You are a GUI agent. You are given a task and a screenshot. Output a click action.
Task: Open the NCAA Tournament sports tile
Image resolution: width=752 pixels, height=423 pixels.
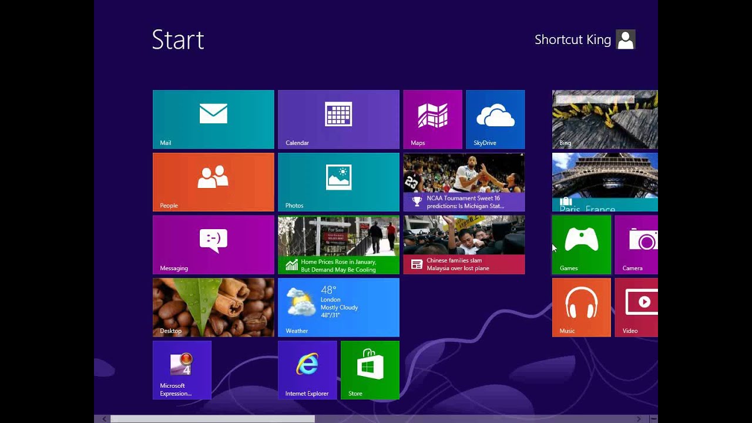coord(464,182)
